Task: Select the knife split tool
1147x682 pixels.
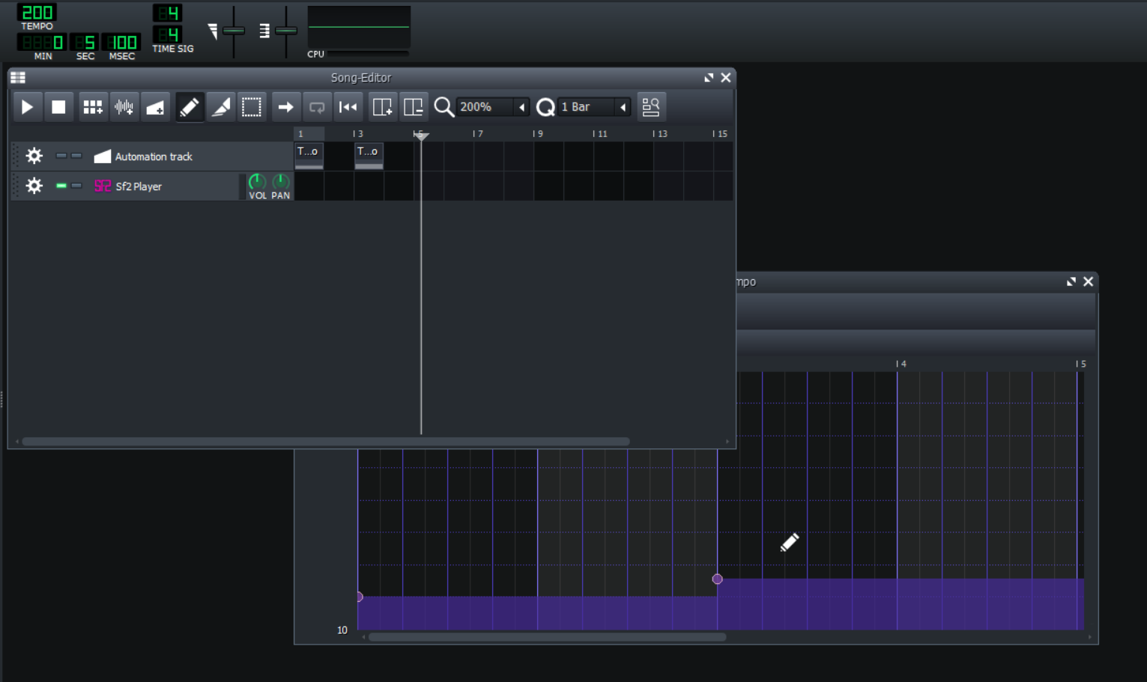Action: [x=220, y=107]
